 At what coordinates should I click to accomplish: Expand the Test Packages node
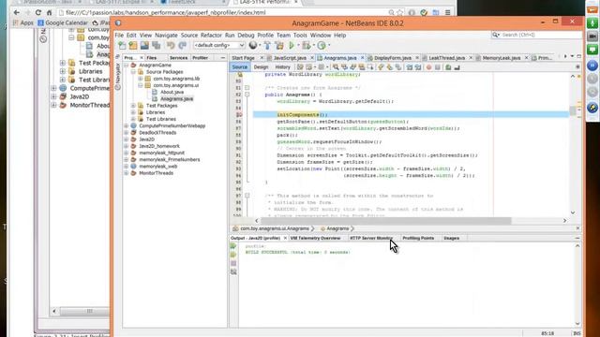click(x=133, y=106)
